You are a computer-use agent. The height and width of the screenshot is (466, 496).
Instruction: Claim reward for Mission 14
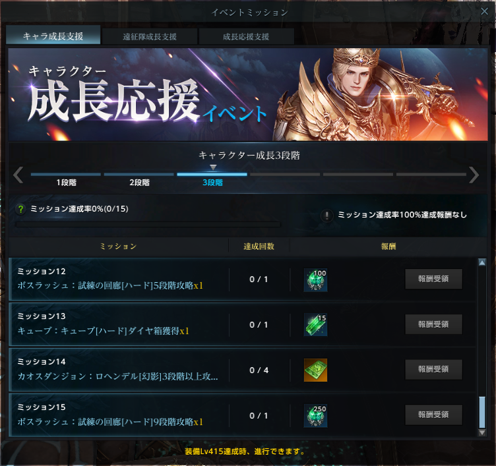point(433,369)
